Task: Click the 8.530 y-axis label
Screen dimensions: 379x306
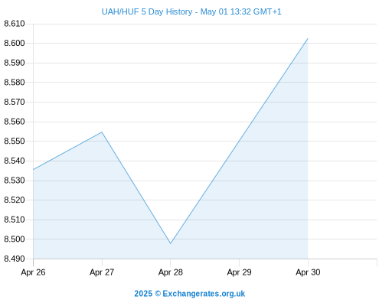Action: [x=15, y=181]
